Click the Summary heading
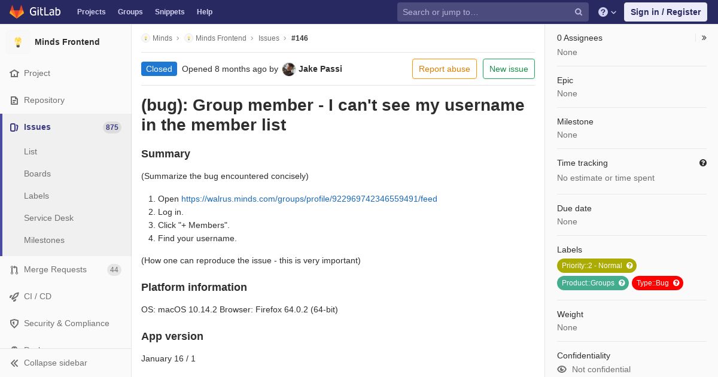The width and height of the screenshot is (718, 377). 166,154
